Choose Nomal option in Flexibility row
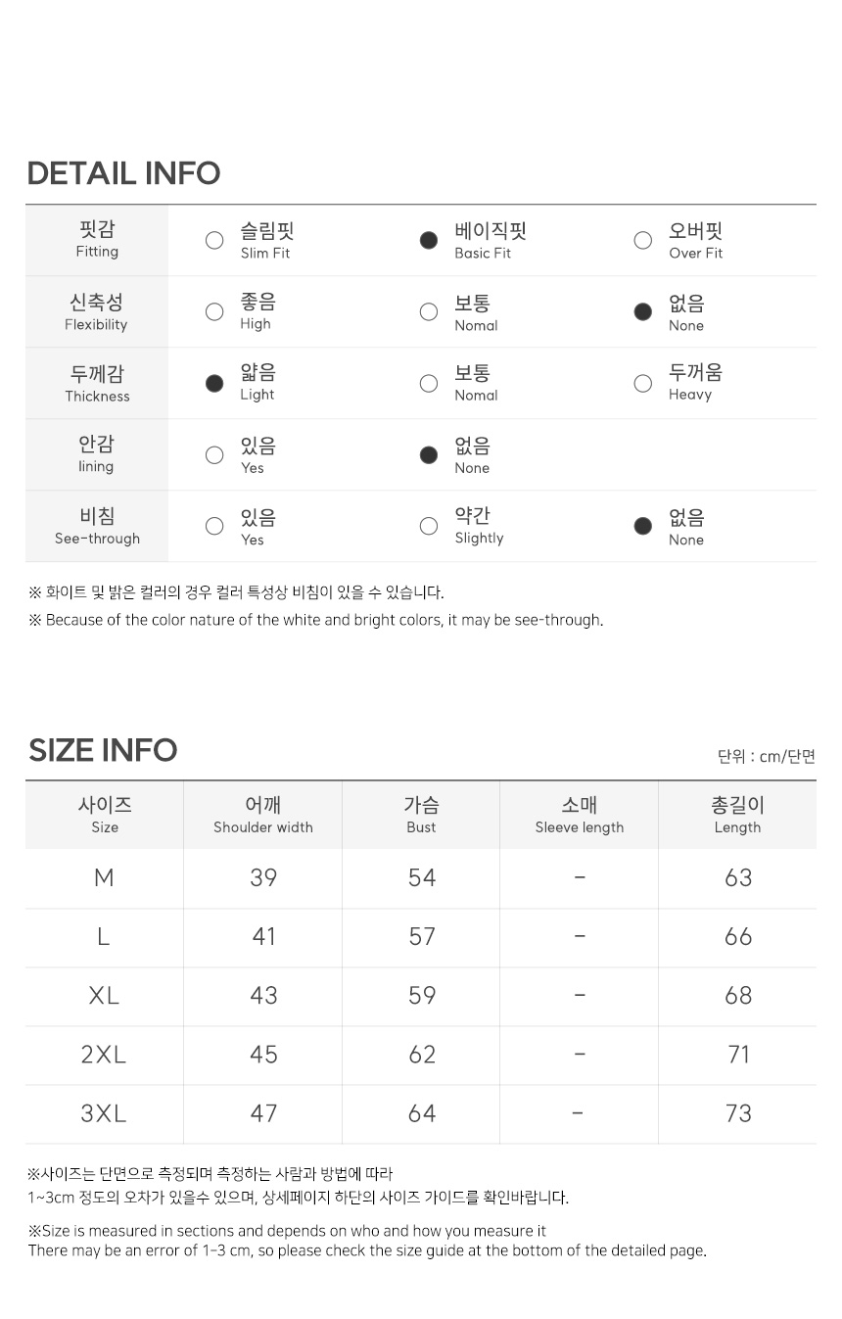Screen dimensions: 842x1319 pyautogui.click(x=429, y=312)
